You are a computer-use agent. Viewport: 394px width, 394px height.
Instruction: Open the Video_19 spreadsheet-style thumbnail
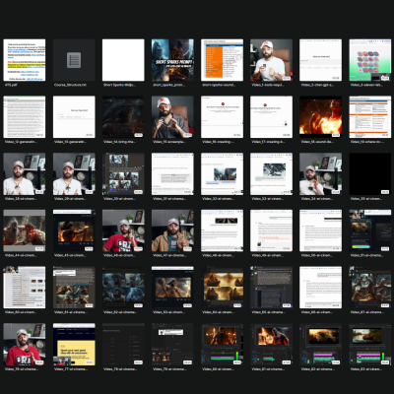click(x=370, y=117)
